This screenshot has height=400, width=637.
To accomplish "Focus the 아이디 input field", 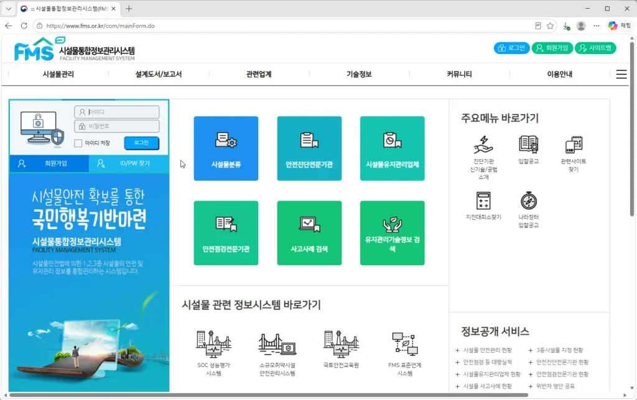I will [x=117, y=112].
